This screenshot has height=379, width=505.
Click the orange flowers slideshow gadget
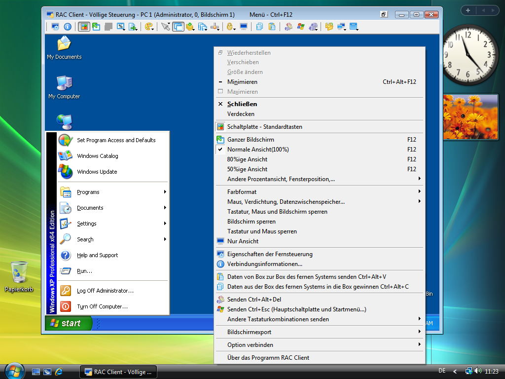[x=470, y=117]
